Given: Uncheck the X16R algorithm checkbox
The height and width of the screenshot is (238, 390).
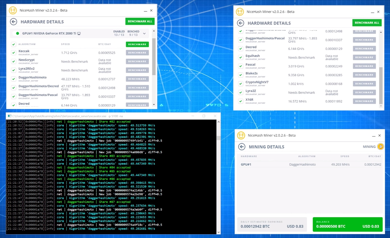Looking at the screenshot, I should pos(241,101).
